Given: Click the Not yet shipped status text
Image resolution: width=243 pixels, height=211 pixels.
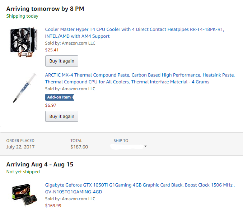Looking at the screenshot, I should click(23, 172).
